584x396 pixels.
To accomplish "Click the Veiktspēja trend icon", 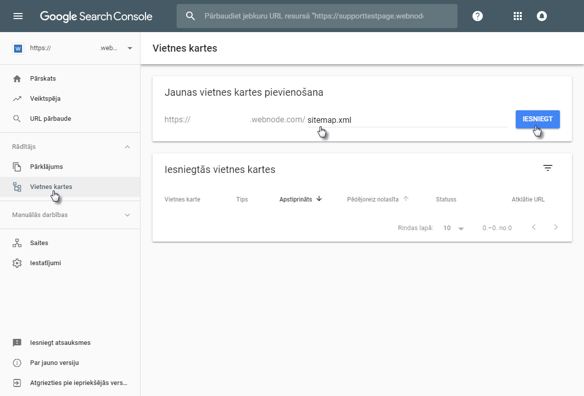I will click(17, 99).
